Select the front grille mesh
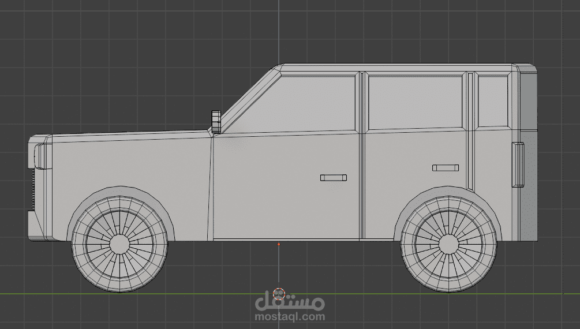 click(34, 189)
